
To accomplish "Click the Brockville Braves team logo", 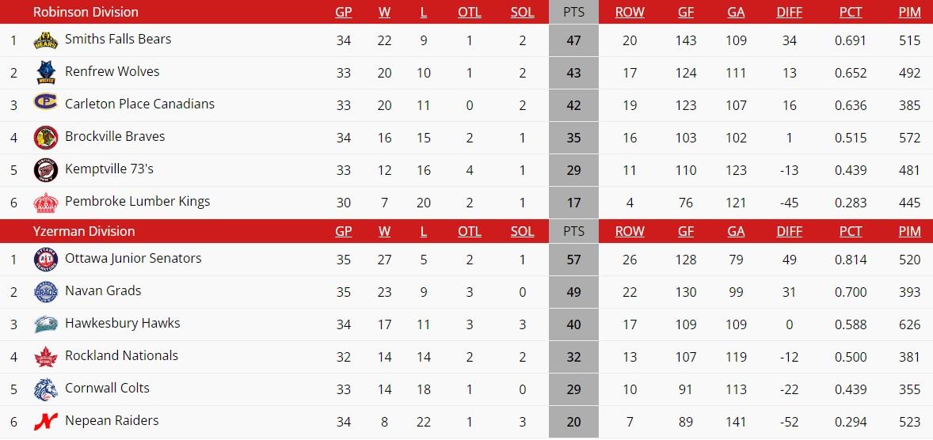I will 46,138.
